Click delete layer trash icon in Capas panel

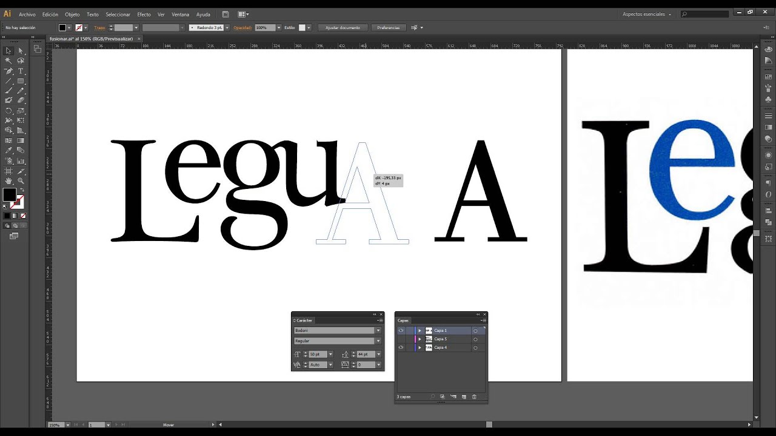[474, 397]
